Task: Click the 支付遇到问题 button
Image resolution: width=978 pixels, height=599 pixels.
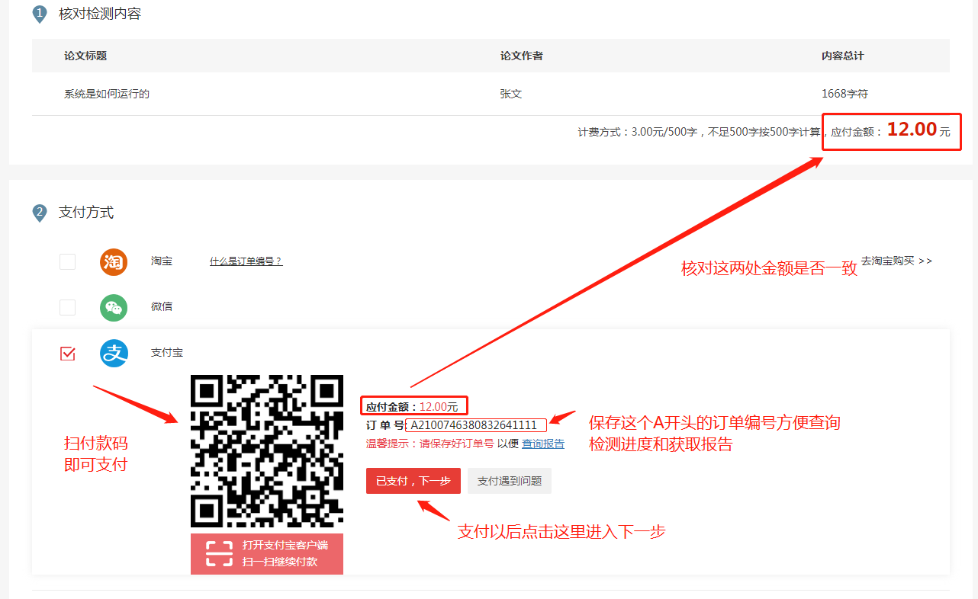Action: point(510,481)
